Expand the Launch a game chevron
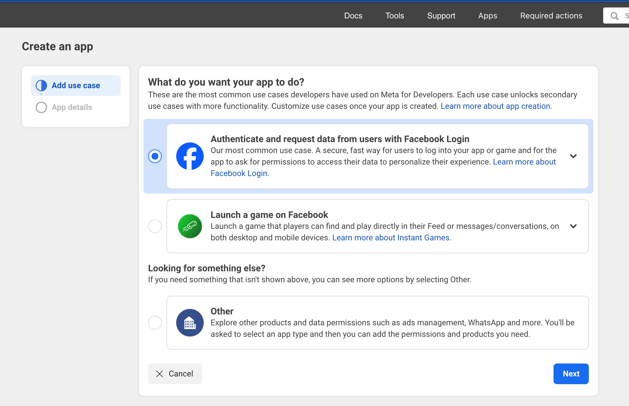The width and height of the screenshot is (629, 406). (574, 226)
